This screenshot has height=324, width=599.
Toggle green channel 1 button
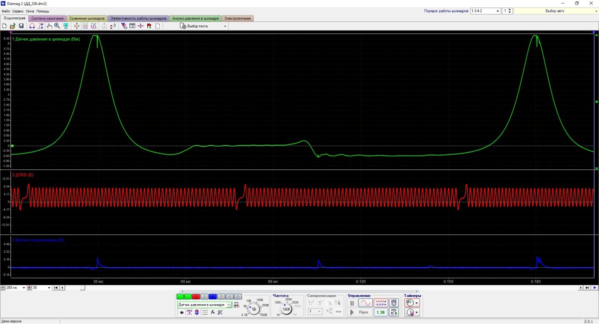click(x=184, y=297)
